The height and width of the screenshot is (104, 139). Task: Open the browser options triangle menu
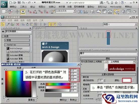pos(3,32)
